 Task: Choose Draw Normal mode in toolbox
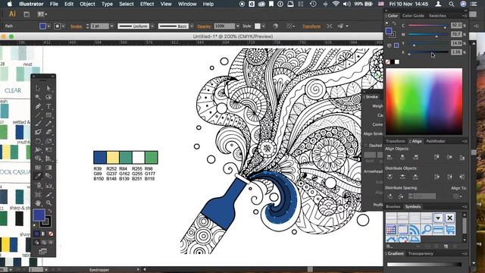click(x=37, y=243)
